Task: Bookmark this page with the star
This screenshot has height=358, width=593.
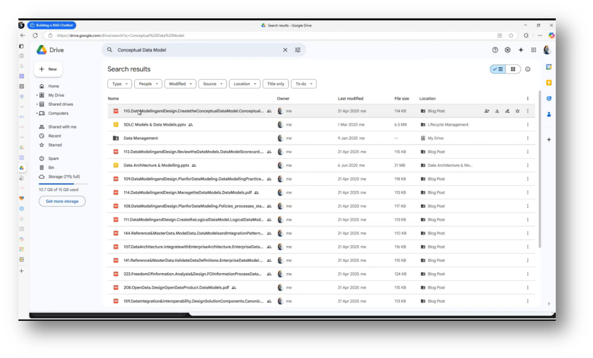Action: pos(511,35)
